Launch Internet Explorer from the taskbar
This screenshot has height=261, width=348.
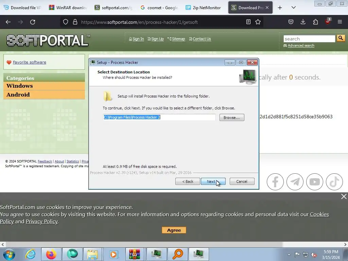(30, 254)
